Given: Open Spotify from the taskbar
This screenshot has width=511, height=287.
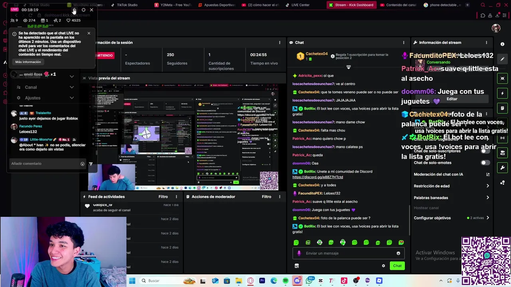Looking at the screenshot, I should (x=285, y=281).
